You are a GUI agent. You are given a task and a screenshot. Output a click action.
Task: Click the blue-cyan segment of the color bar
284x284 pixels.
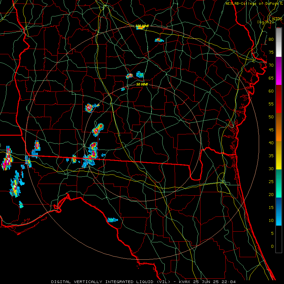(279, 211)
